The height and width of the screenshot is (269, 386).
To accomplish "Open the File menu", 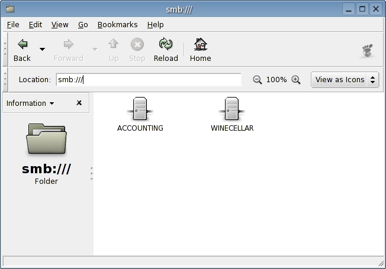I will point(13,25).
